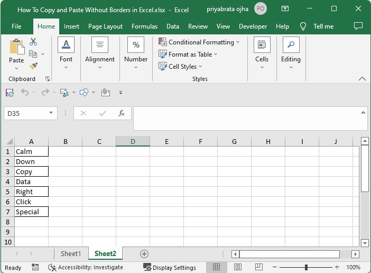Open the Cells group icon
This screenshot has width=371, height=273.
[262, 46]
